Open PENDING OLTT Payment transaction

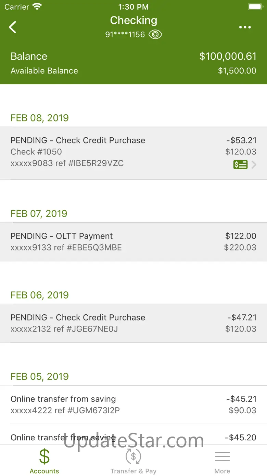coord(133,242)
